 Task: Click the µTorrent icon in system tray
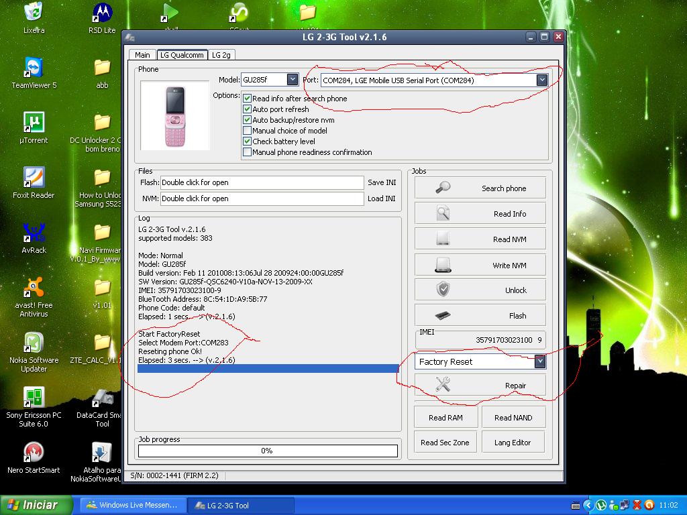pyautogui.click(x=601, y=506)
